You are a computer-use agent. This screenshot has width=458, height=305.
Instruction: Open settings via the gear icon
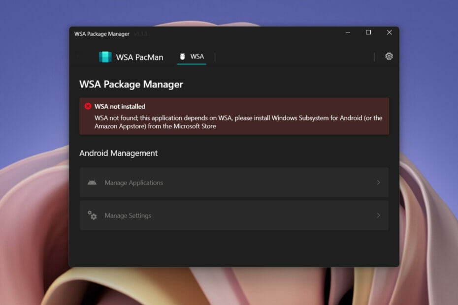pos(389,56)
